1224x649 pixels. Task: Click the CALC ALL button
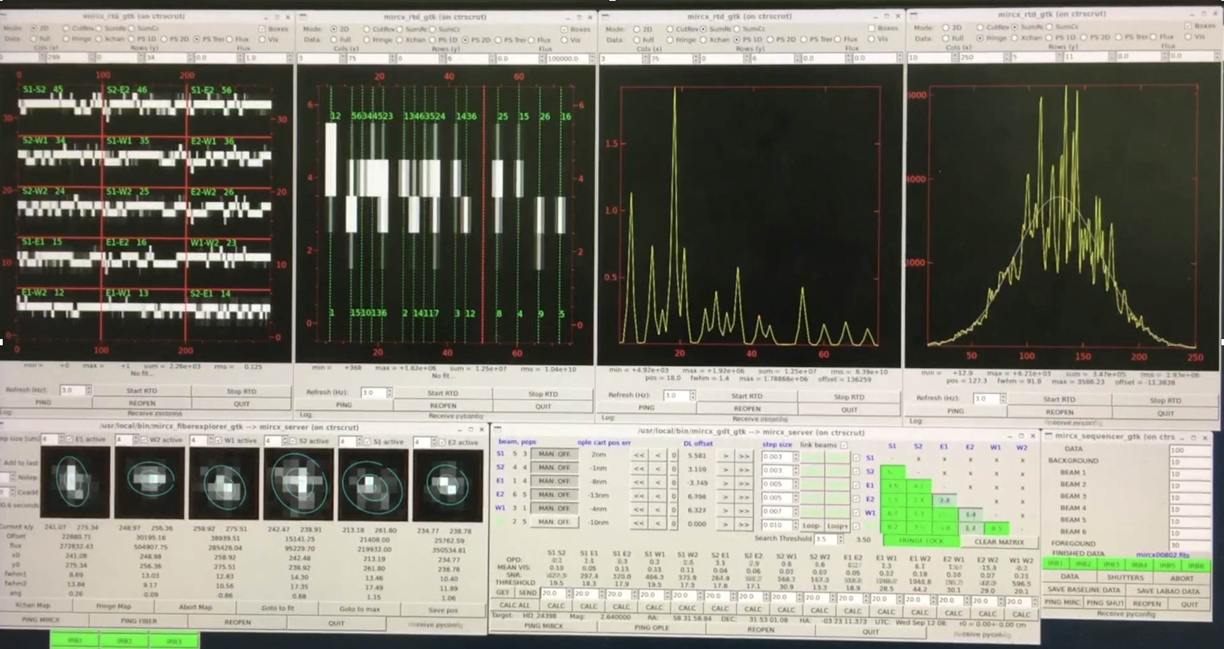(x=514, y=605)
